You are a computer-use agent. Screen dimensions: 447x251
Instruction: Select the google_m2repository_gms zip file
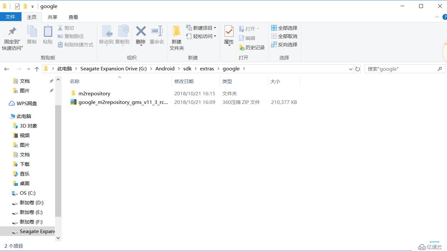click(x=123, y=102)
